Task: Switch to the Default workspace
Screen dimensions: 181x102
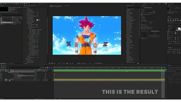Action: click(133, 4)
